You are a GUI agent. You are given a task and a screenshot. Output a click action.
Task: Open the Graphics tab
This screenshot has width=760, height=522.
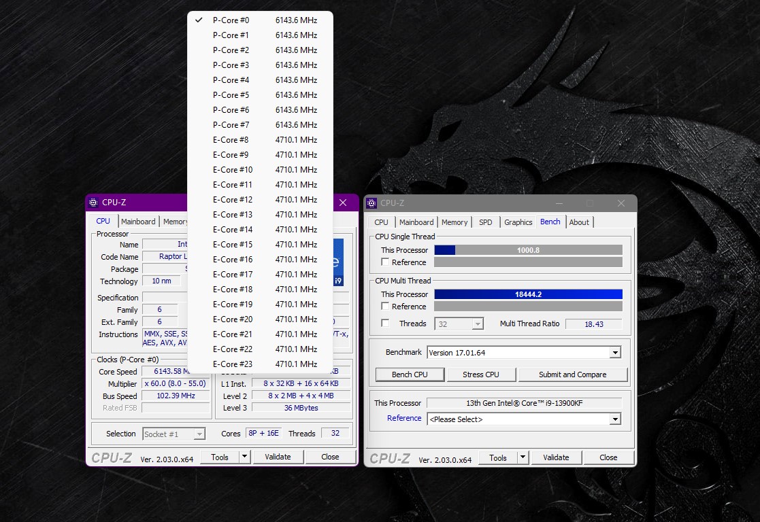coord(518,222)
